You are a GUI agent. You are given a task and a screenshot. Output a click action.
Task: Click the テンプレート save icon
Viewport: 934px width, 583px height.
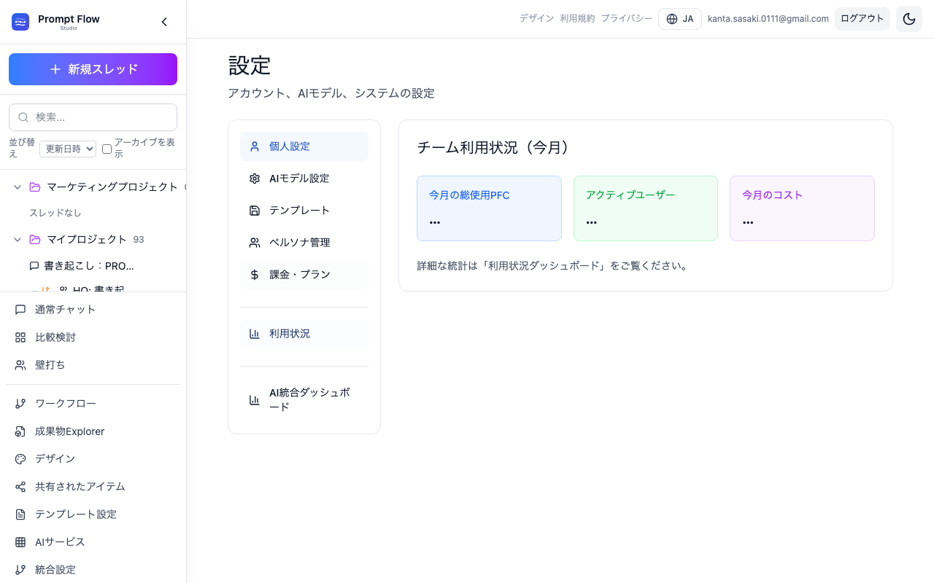(255, 211)
